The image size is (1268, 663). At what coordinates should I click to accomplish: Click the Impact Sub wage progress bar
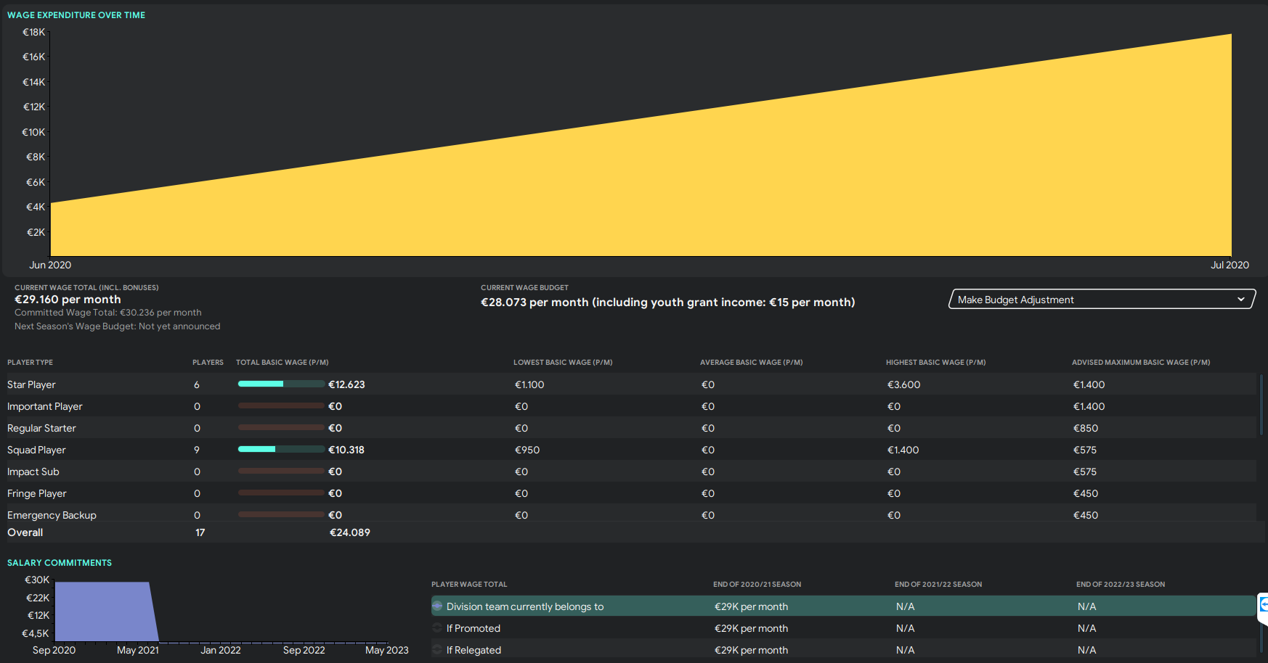pos(281,471)
